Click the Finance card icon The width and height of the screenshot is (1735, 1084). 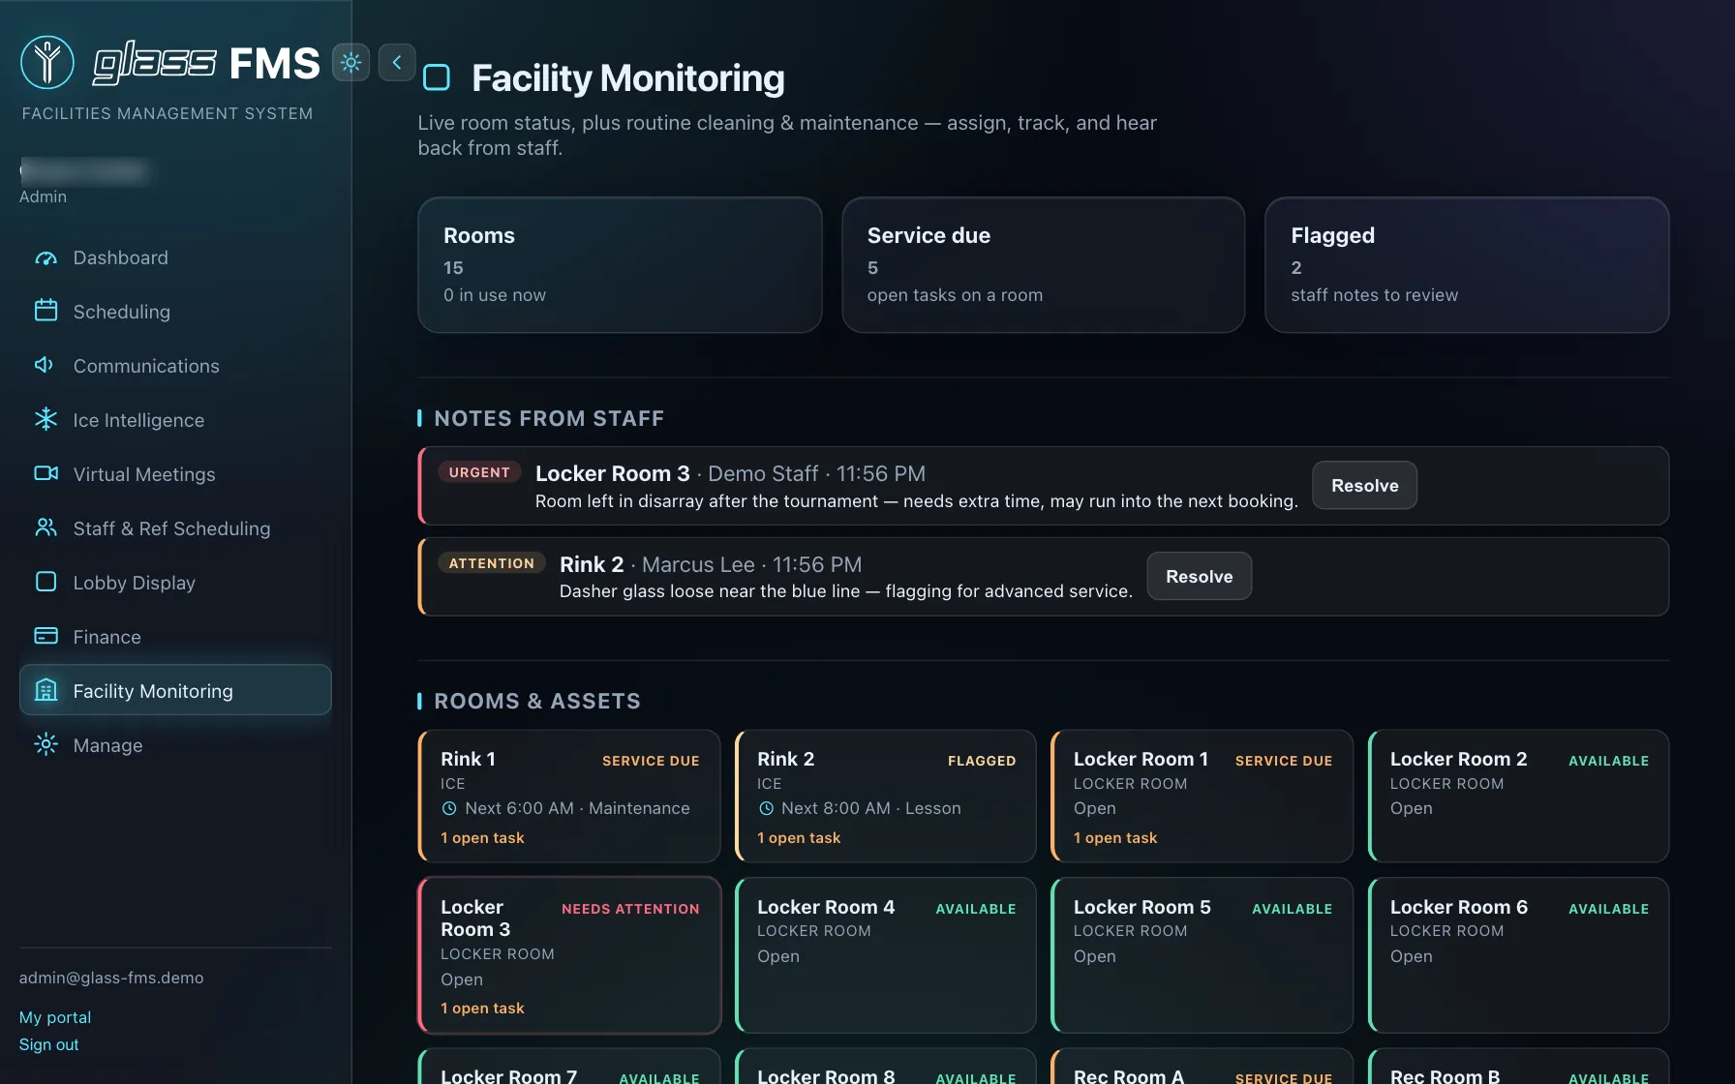(x=46, y=636)
